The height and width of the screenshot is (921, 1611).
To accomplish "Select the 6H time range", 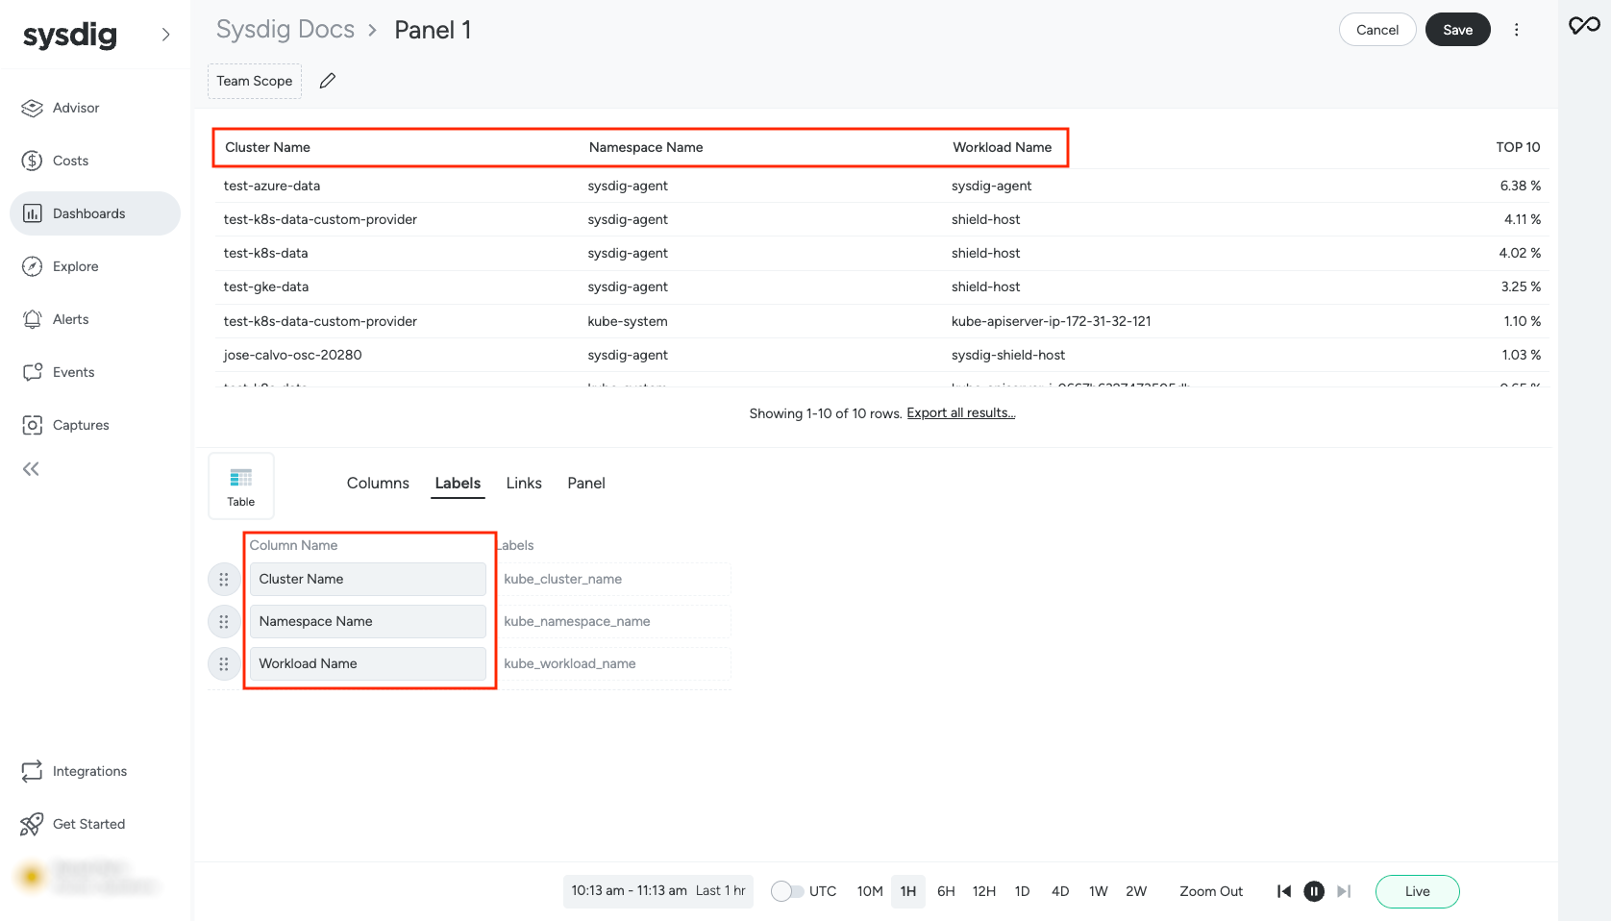I will 946,891.
